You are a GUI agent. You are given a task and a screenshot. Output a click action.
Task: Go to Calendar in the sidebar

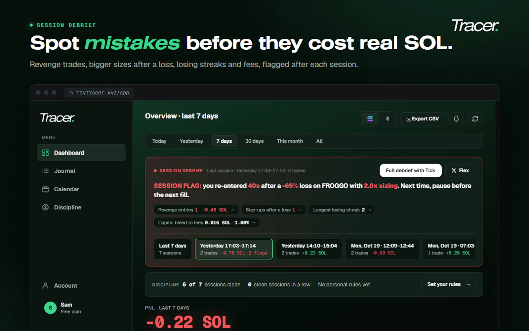coord(81,189)
